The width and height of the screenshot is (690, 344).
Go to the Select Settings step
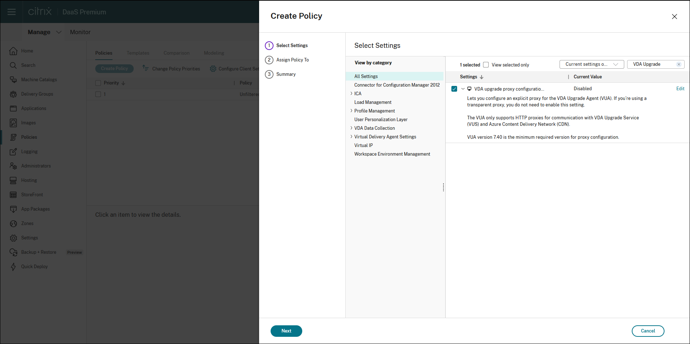286,46
